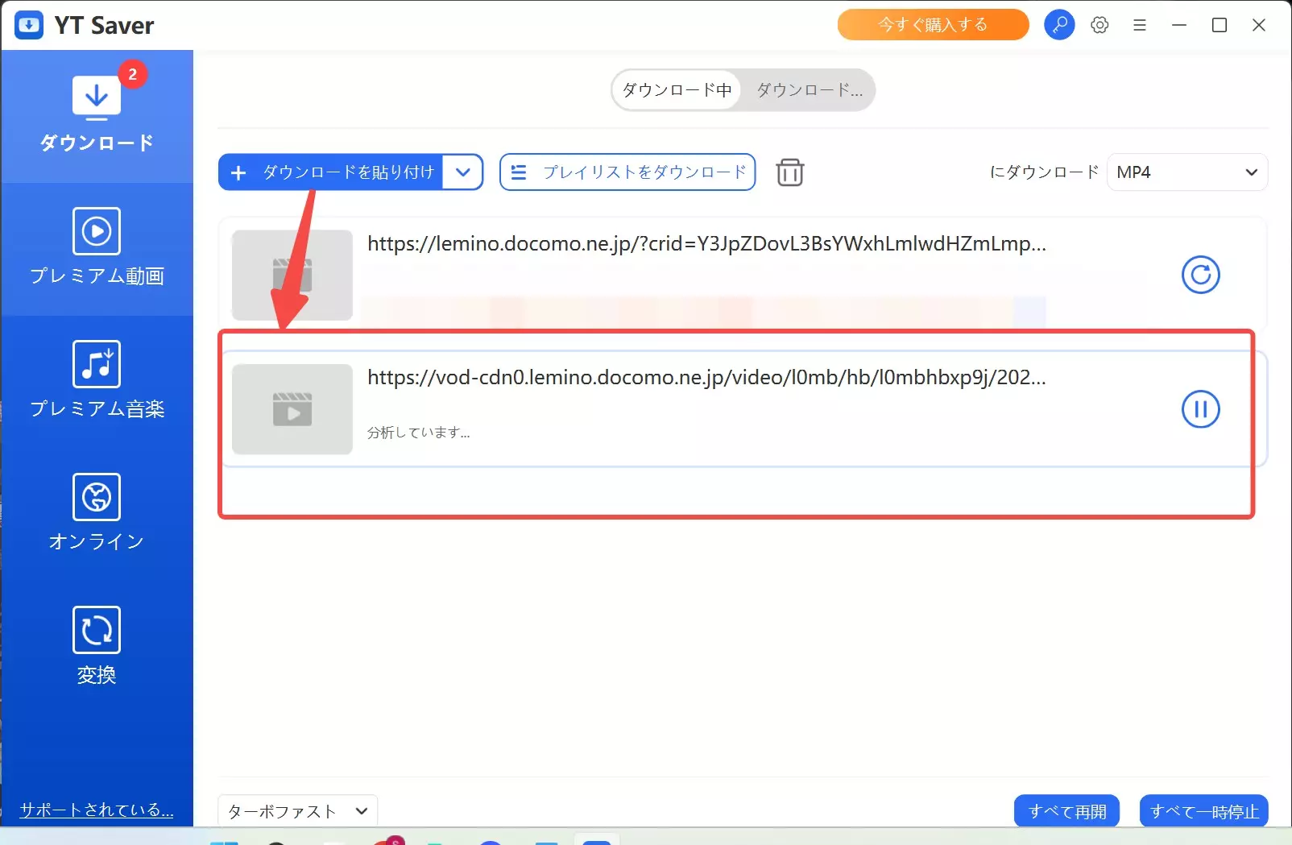Screen dimensions: 1292x845
Task: Pause the vod-cdn0.lemino download
Action: pyautogui.click(x=1200, y=409)
